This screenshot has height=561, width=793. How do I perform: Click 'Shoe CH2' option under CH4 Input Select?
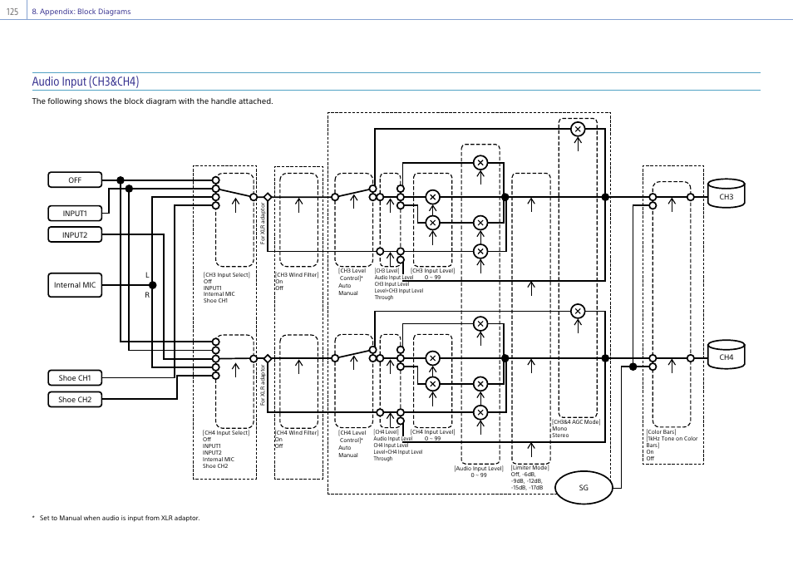click(x=215, y=466)
